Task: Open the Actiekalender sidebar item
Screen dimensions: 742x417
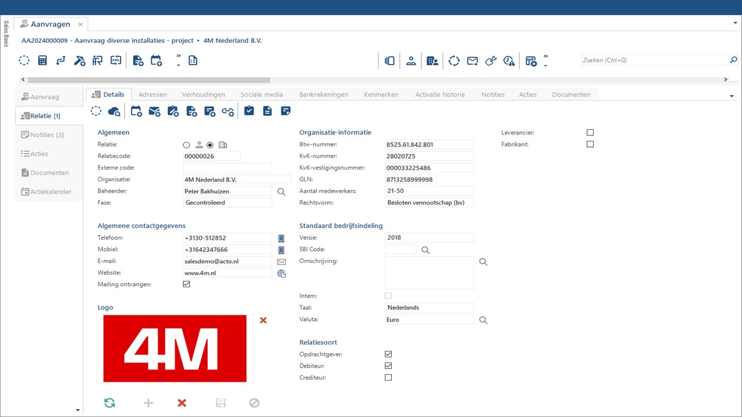Action: click(x=49, y=192)
